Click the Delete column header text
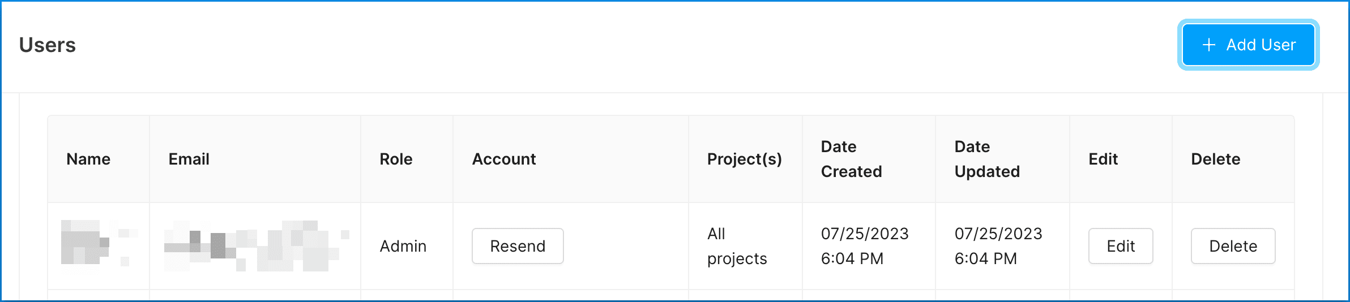 [x=1215, y=159]
